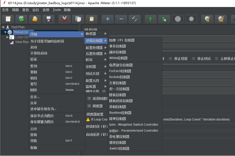Click the Clear All results icon

pyautogui.click(x=221, y=19)
